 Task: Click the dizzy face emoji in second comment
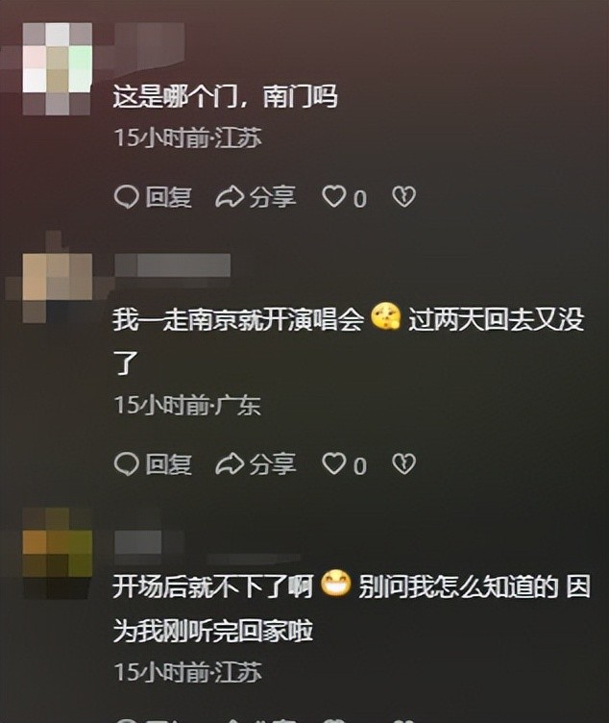(x=385, y=316)
